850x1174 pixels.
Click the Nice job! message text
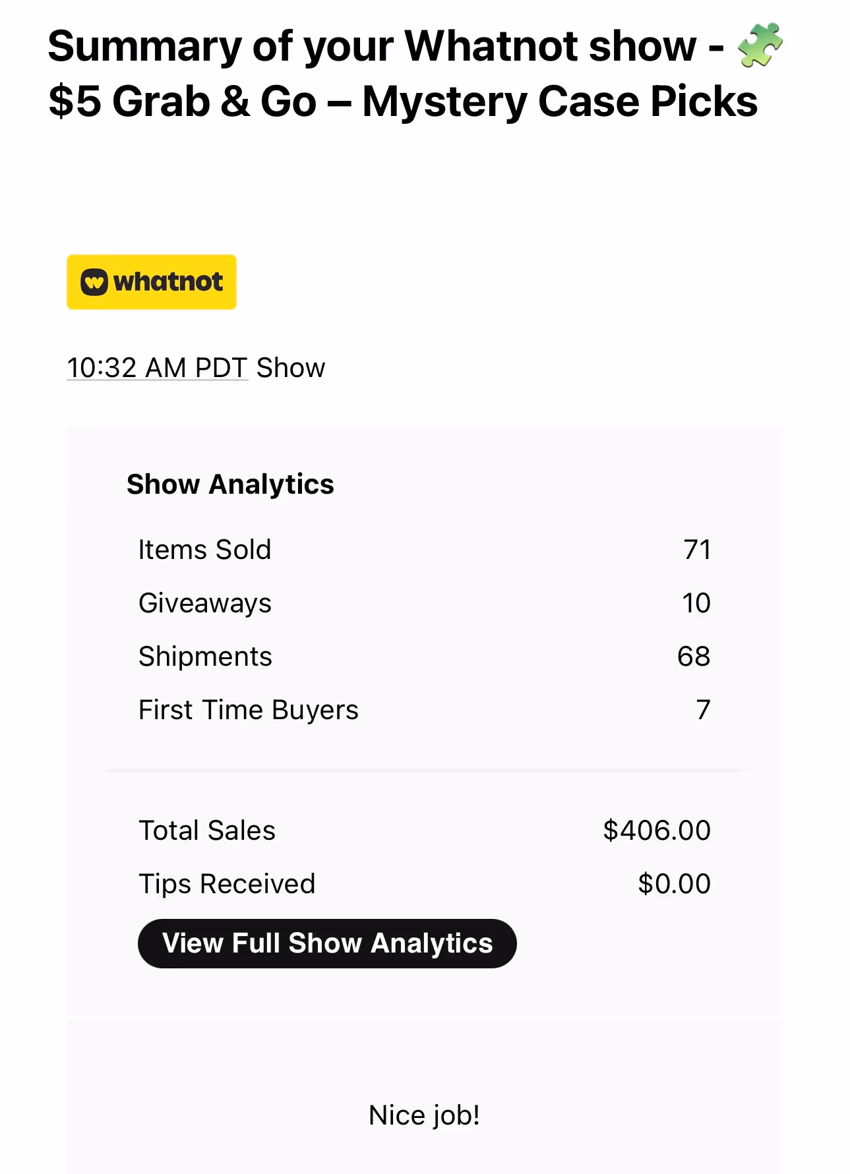[425, 1115]
